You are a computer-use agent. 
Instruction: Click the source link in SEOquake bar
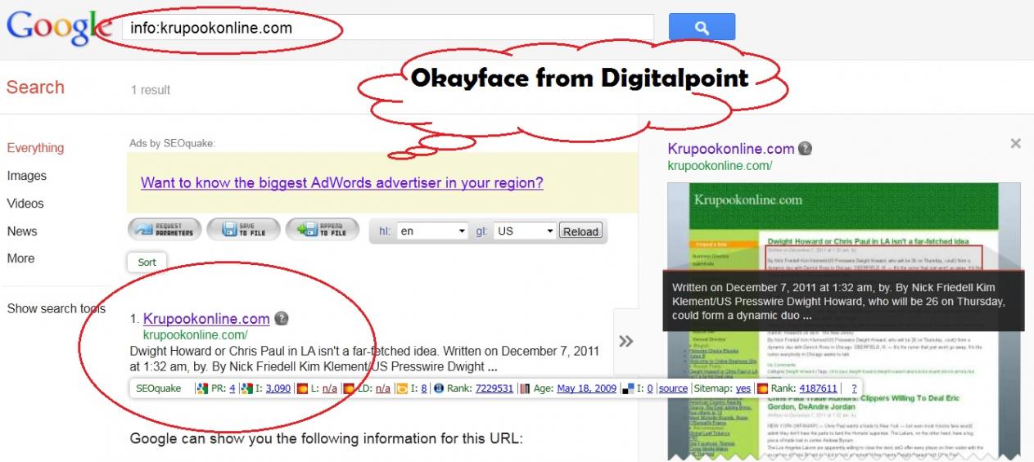673,389
